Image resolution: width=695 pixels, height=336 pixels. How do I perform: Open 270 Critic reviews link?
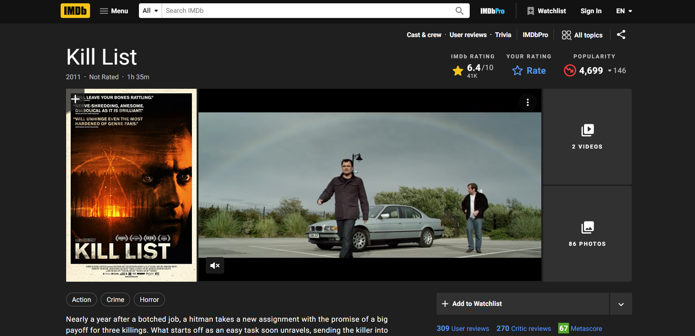(524, 328)
